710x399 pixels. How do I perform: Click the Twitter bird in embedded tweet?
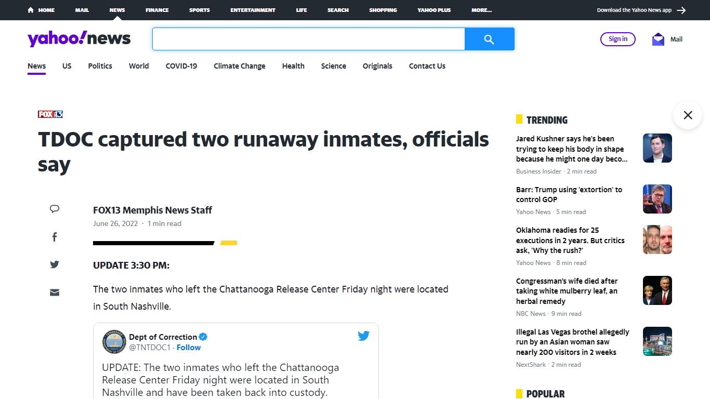coord(363,336)
